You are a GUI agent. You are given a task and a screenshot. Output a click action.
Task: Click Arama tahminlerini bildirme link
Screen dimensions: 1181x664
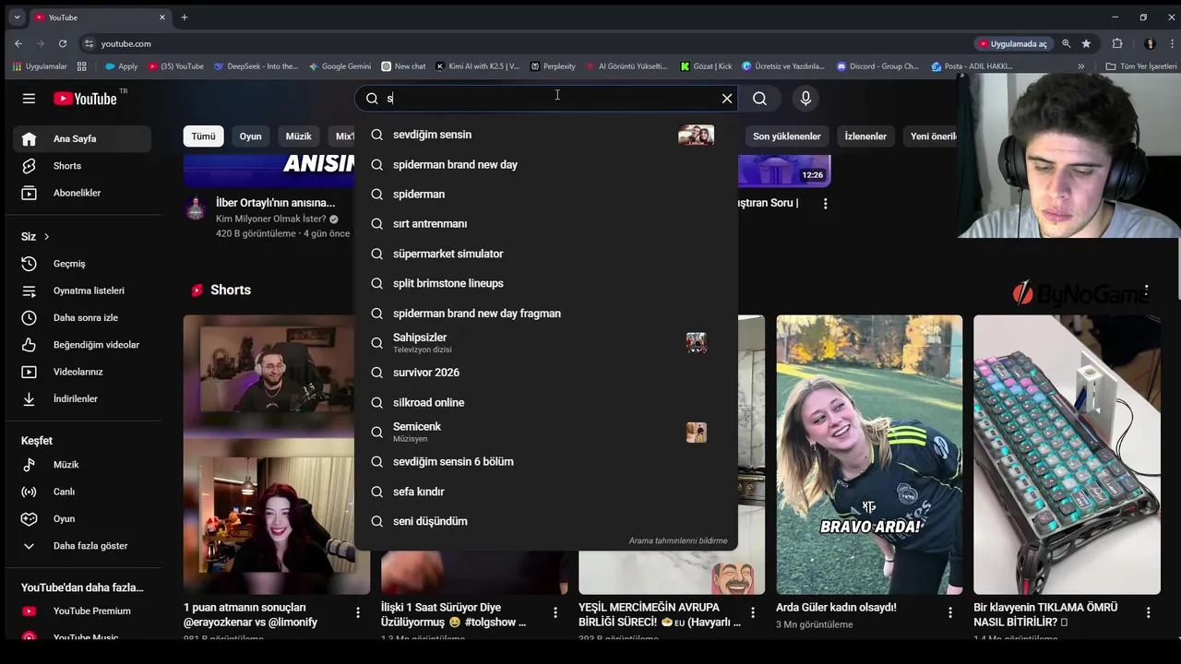pos(678,541)
